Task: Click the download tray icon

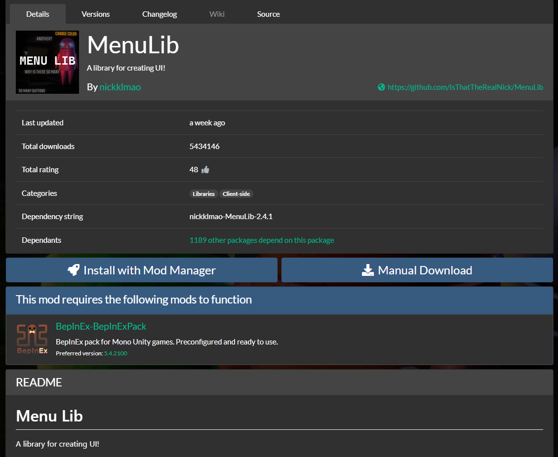Action: [367, 270]
